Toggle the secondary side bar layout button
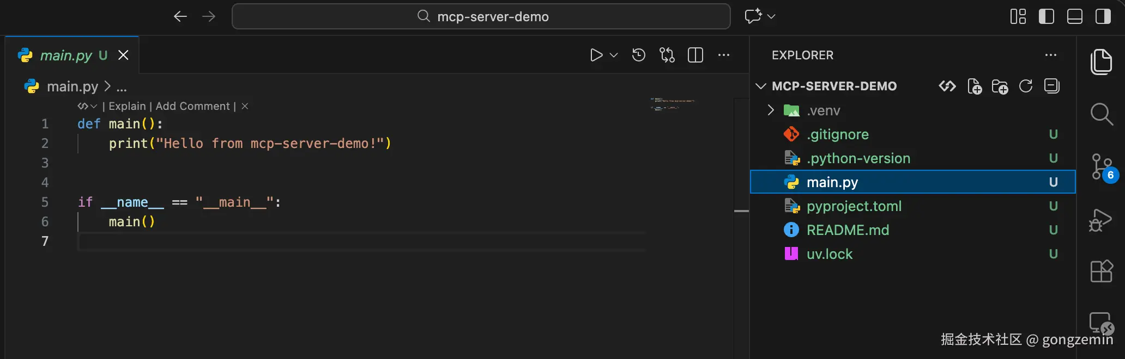This screenshot has width=1125, height=359. [1103, 17]
